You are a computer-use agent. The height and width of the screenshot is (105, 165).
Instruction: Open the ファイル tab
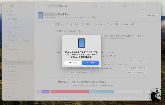click(124, 24)
